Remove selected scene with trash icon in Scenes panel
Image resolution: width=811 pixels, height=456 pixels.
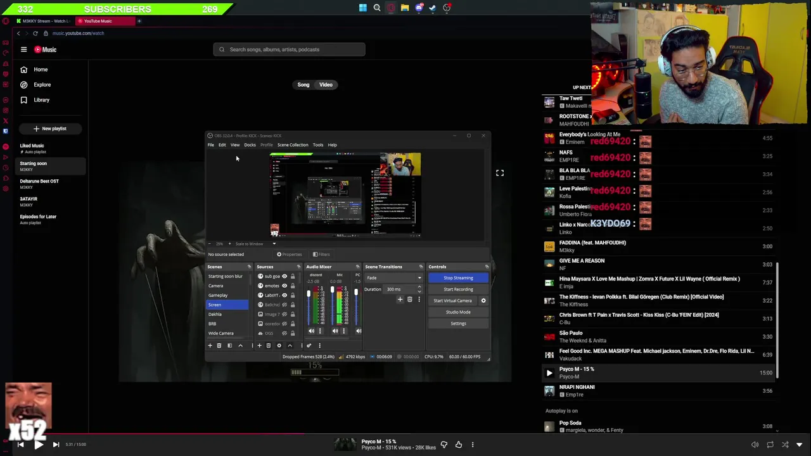[x=219, y=345]
